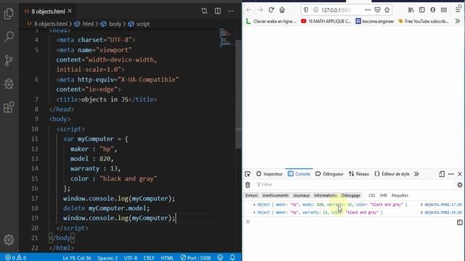
Task: Switch to Inspecteur devtools tab
Action: pyautogui.click(x=270, y=174)
